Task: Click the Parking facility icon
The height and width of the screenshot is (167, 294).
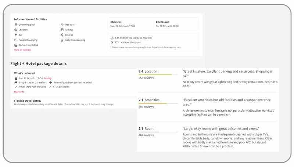Action: coord(62,30)
